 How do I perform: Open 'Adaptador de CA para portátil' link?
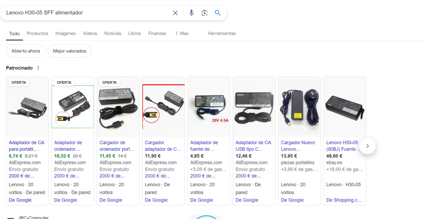tap(27, 146)
